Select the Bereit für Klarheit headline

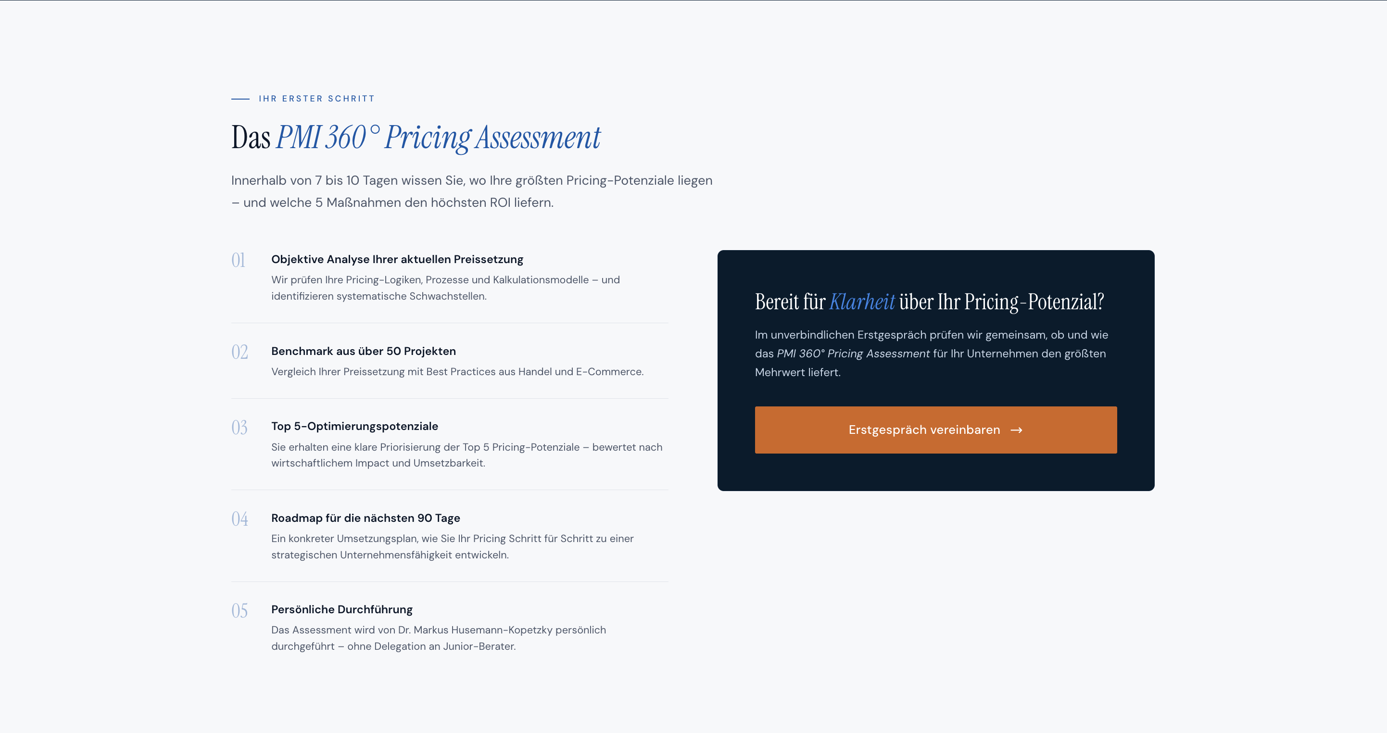pos(929,303)
